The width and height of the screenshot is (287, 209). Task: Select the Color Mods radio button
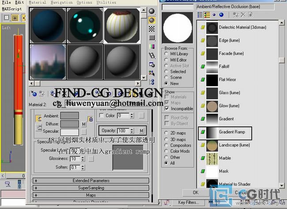pyautogui.click(x=166, y=151)
